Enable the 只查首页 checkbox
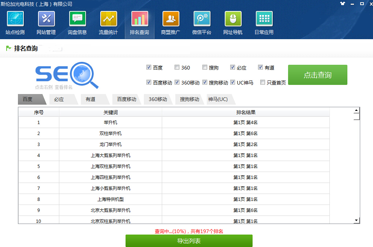 tap(262, 82)
